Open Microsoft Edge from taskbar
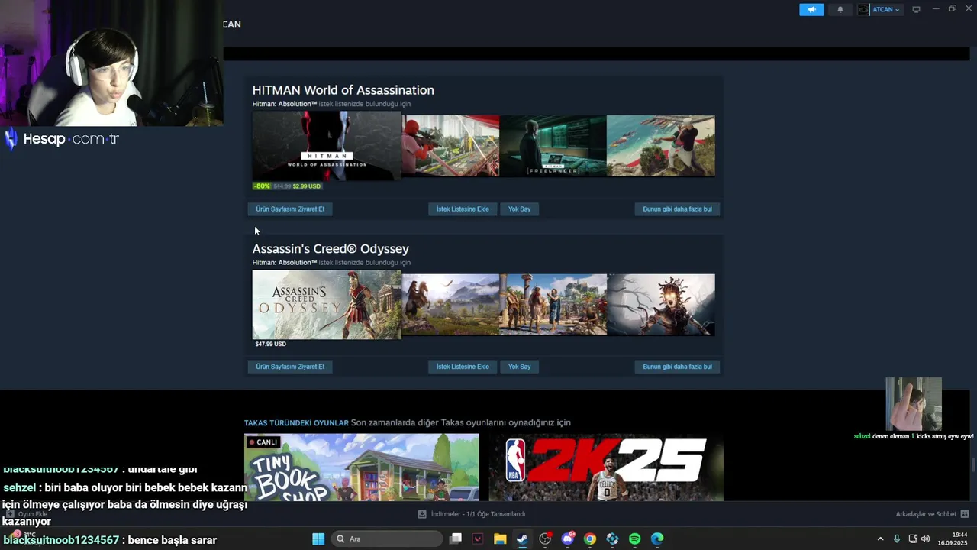The width and height of the screenshot is (977, 550). 657,539
